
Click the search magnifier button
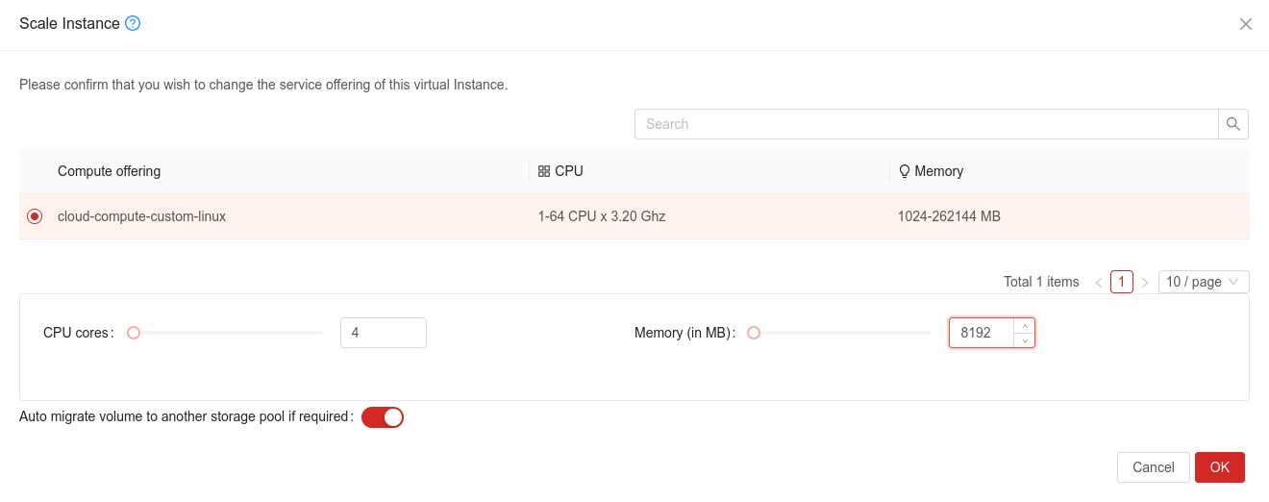(x=1233, y=124)
